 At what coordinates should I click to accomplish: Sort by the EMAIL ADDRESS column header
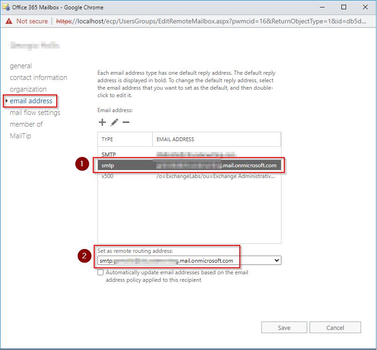tap(217, 139)
